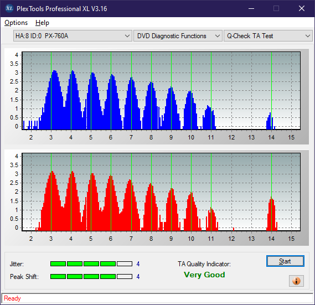The height and width of the screenshot is (305, 315).
Task: Close the PlexTools Professional window
Action: click(302, 8)
